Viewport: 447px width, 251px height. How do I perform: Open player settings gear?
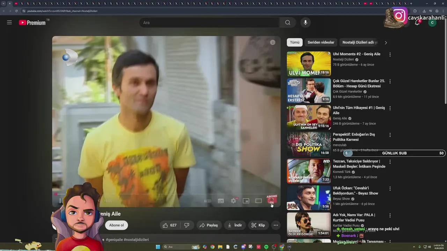click(x=234, y=201)
